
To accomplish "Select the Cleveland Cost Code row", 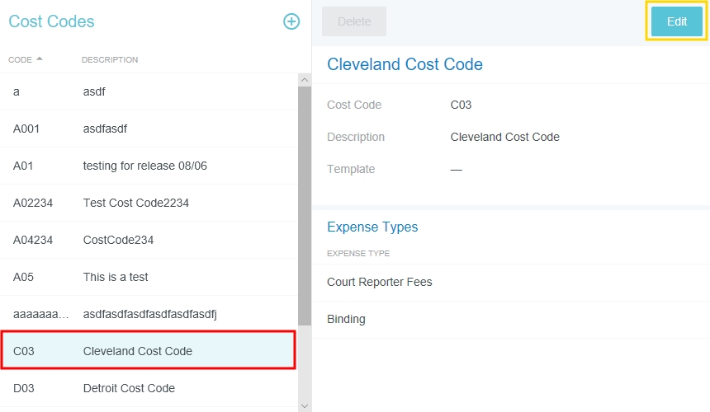I will pos(149,351).
